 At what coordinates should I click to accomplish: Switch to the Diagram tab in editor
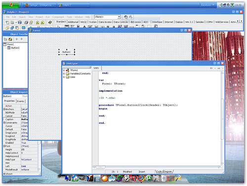coord(168,172)
